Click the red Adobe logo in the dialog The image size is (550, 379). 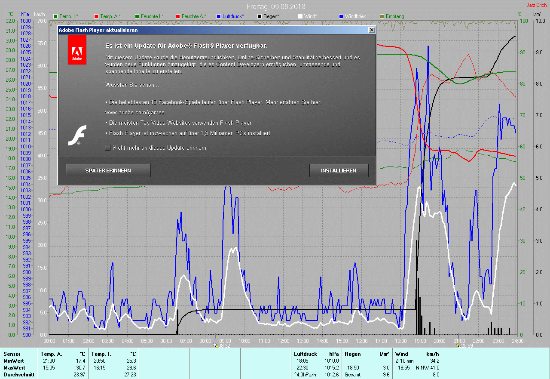77,50
